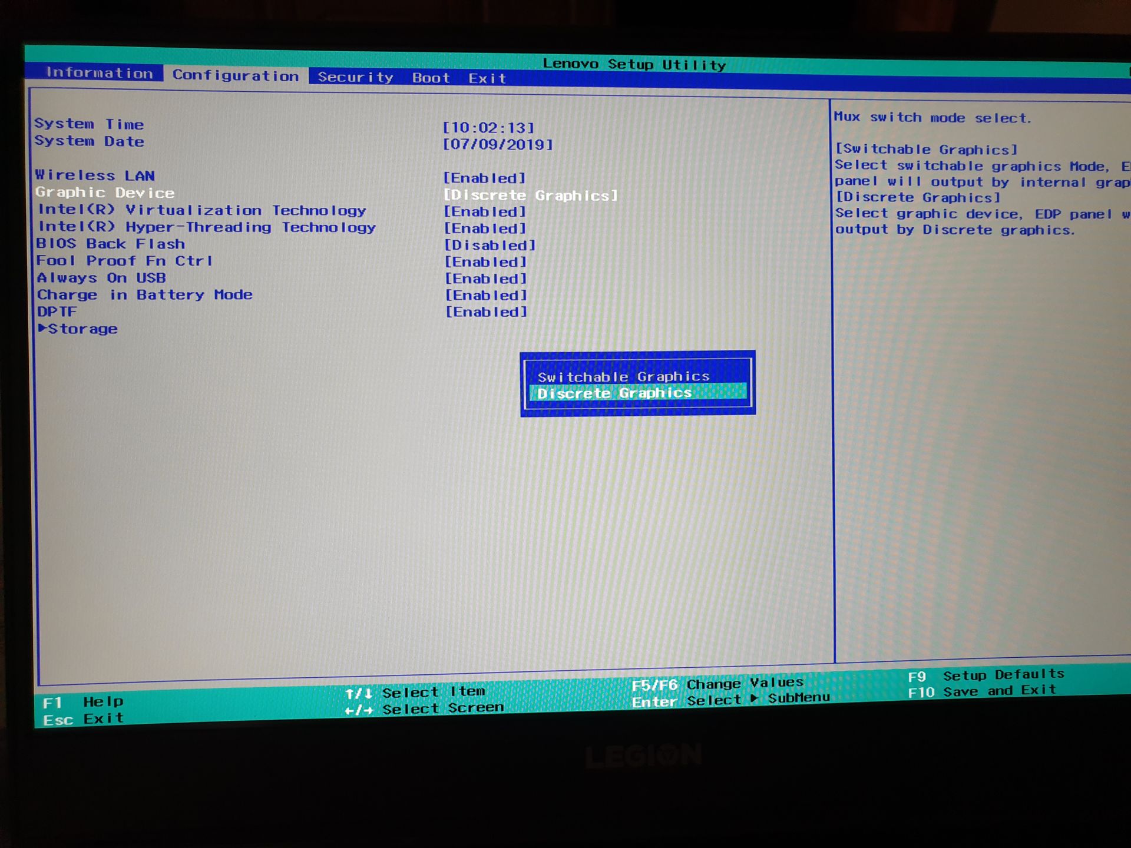Viewport: 1131px width, 848px height.
Task: Click the System Date value field
Action: (498, 144)
